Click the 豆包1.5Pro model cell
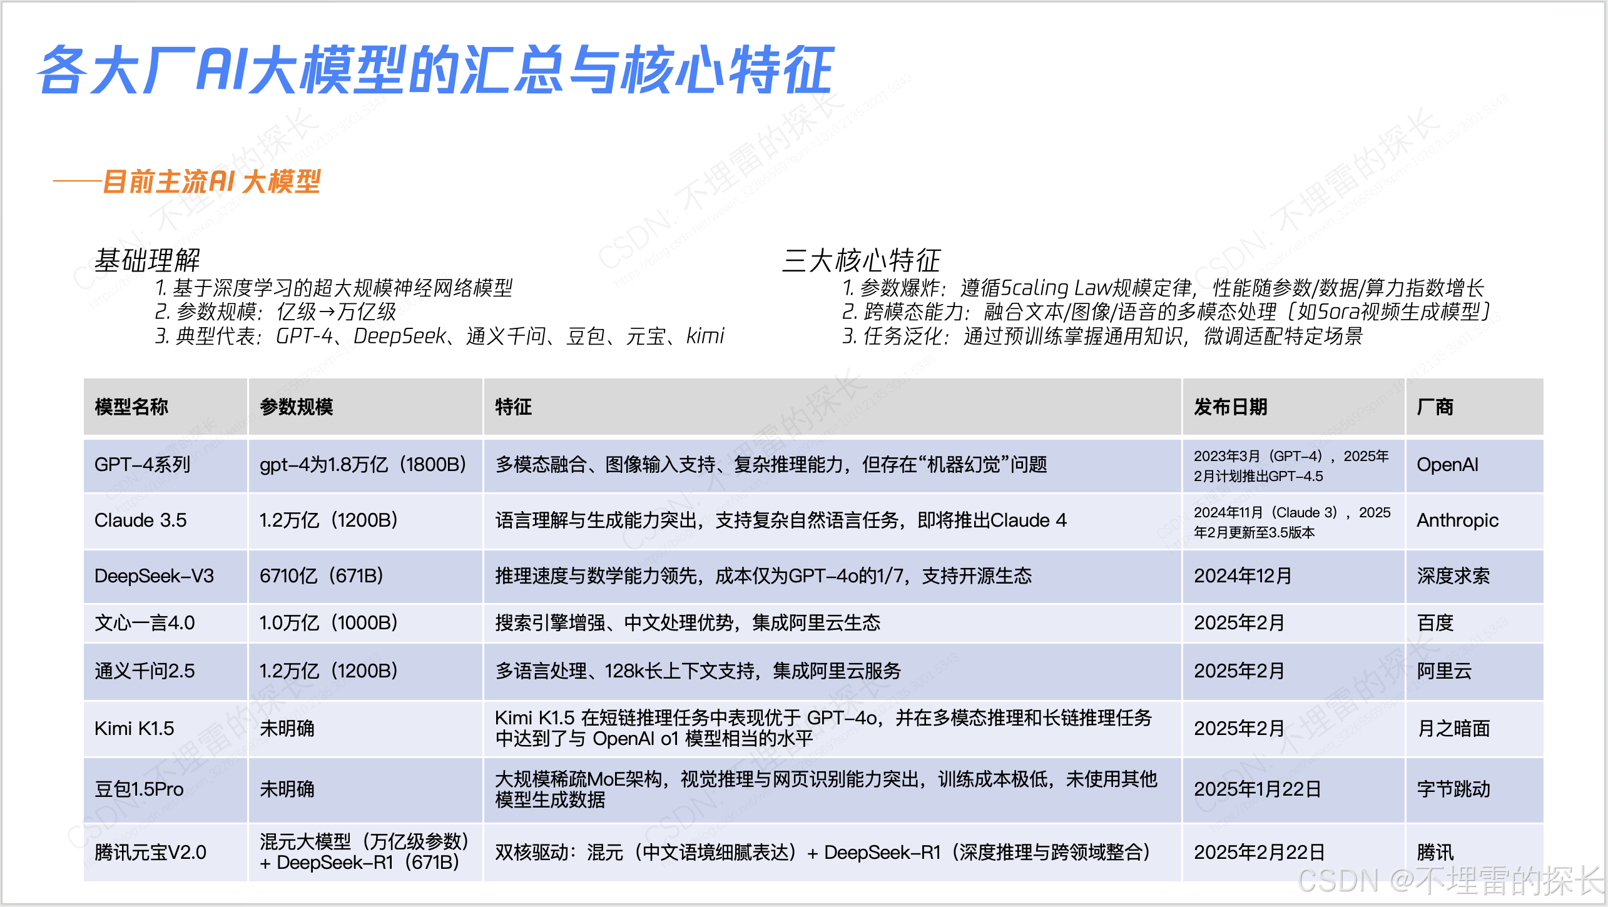This screenshot has width=1608, height=907. (139, 789)
